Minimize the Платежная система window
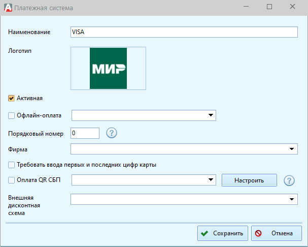This screenshot has width=308, height=247. click(x=246, y=7)
